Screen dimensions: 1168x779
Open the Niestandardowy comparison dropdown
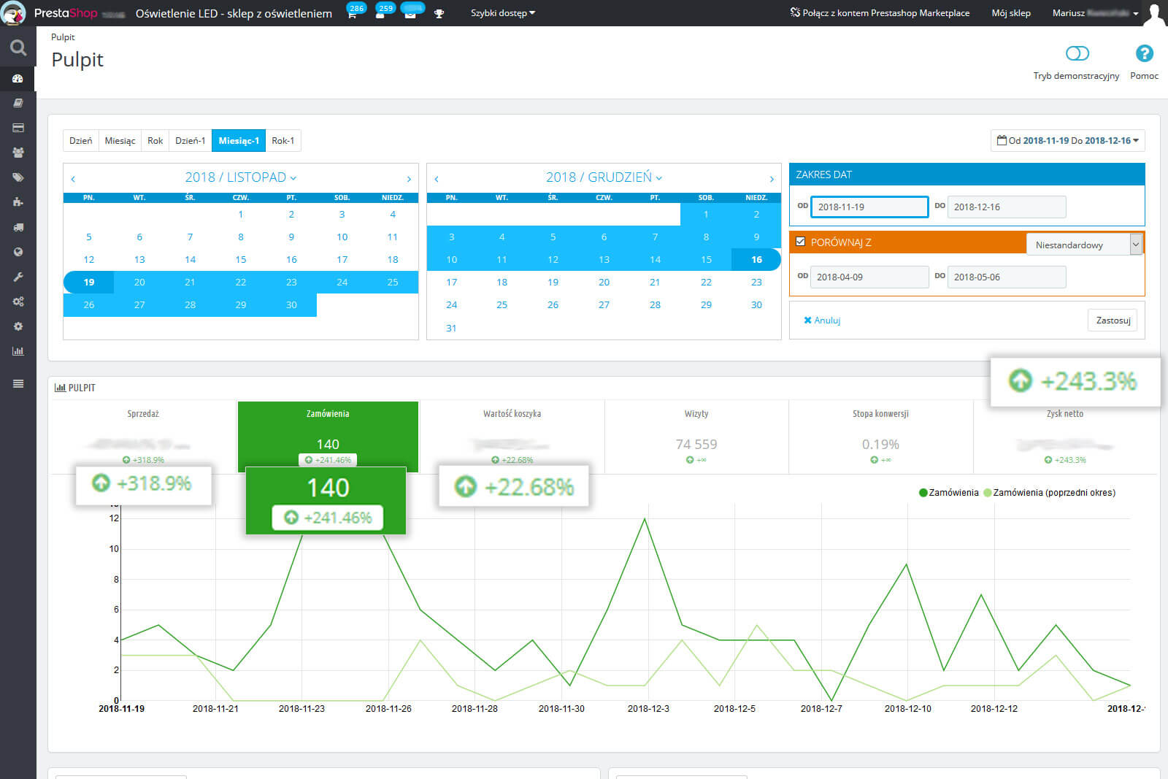1083,245
